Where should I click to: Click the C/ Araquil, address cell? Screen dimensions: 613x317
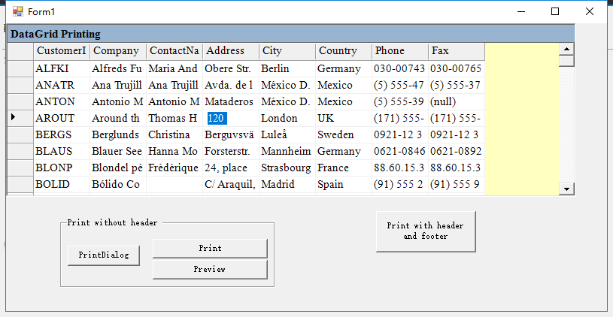[231, 184]
